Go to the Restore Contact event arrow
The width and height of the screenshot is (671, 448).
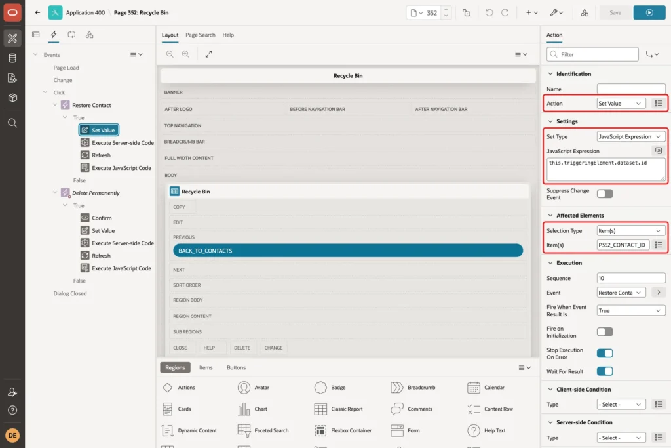658,292
